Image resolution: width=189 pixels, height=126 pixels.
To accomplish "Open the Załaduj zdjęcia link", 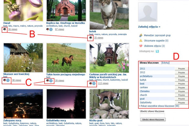I will 149,27.
